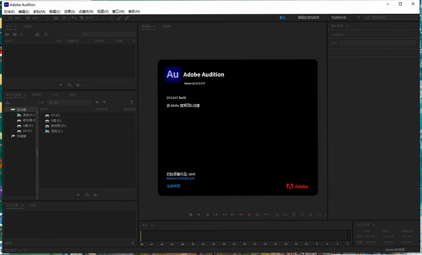Click Open File icon in Files panel
Viewport: 422px width, 255px height.
7,34
